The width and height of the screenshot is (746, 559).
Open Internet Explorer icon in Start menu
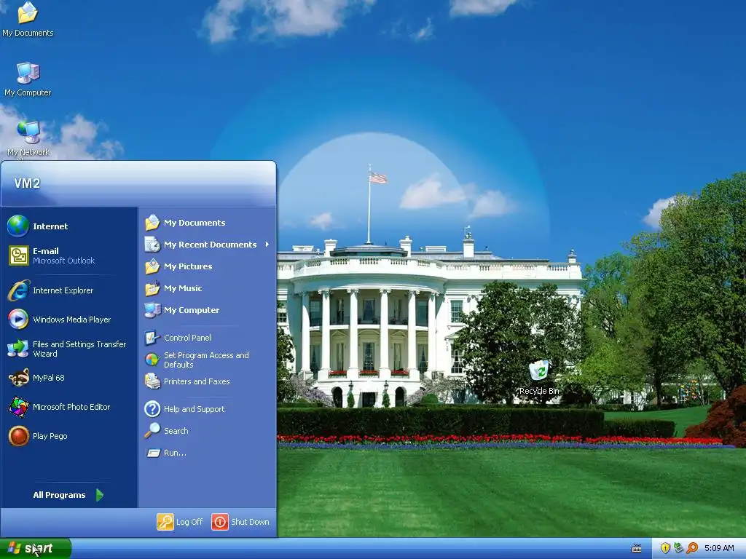point(18,290)
